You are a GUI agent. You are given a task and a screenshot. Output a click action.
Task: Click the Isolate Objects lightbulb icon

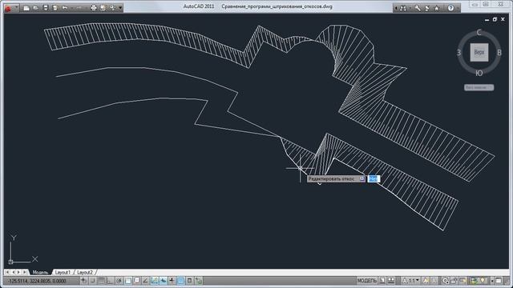pyautogui.click(x=483, y=281)
